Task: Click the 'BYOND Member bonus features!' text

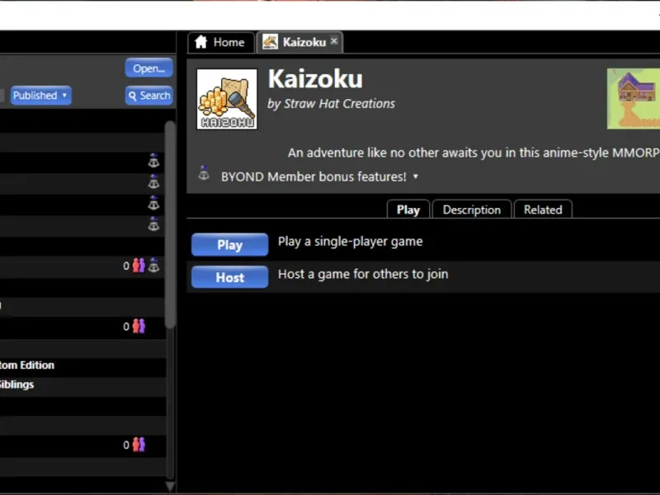Action: 313,177
